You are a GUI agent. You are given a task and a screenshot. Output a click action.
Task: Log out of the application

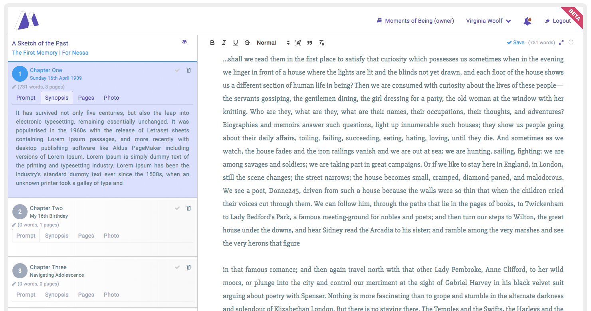(x=557, y=21)
